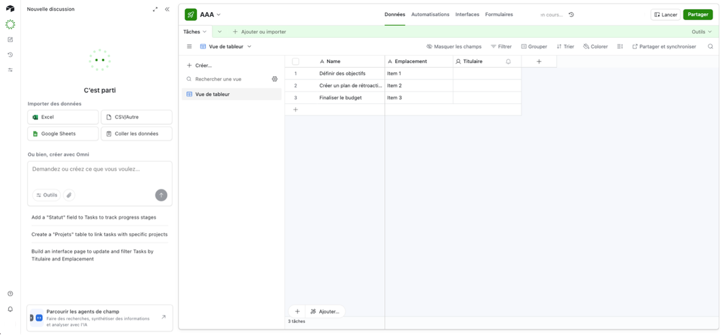Click the attachment paperclip icon
The image size is (723, 336).
point(69,195)
